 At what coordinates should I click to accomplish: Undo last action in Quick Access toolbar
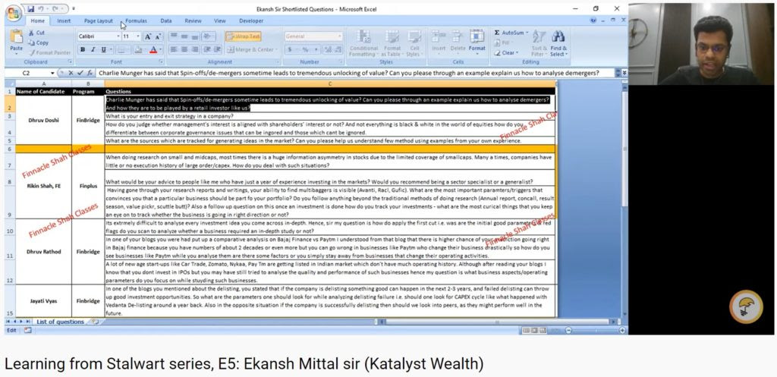[x=42, y=9]
